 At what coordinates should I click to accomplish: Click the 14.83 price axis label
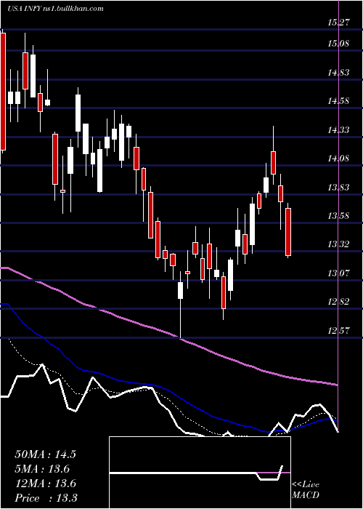(338, 72)
